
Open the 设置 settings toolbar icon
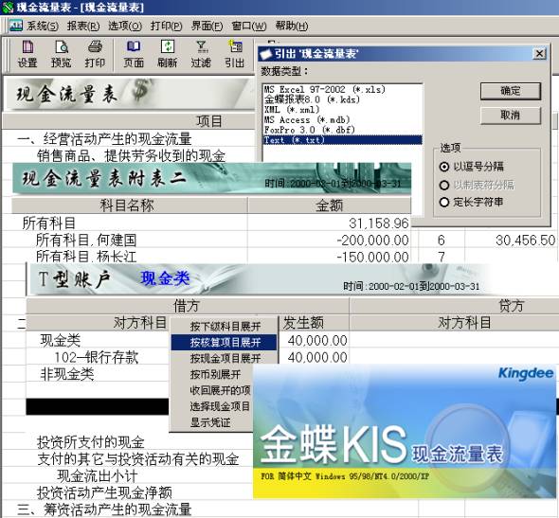click(x=27, y=54)
